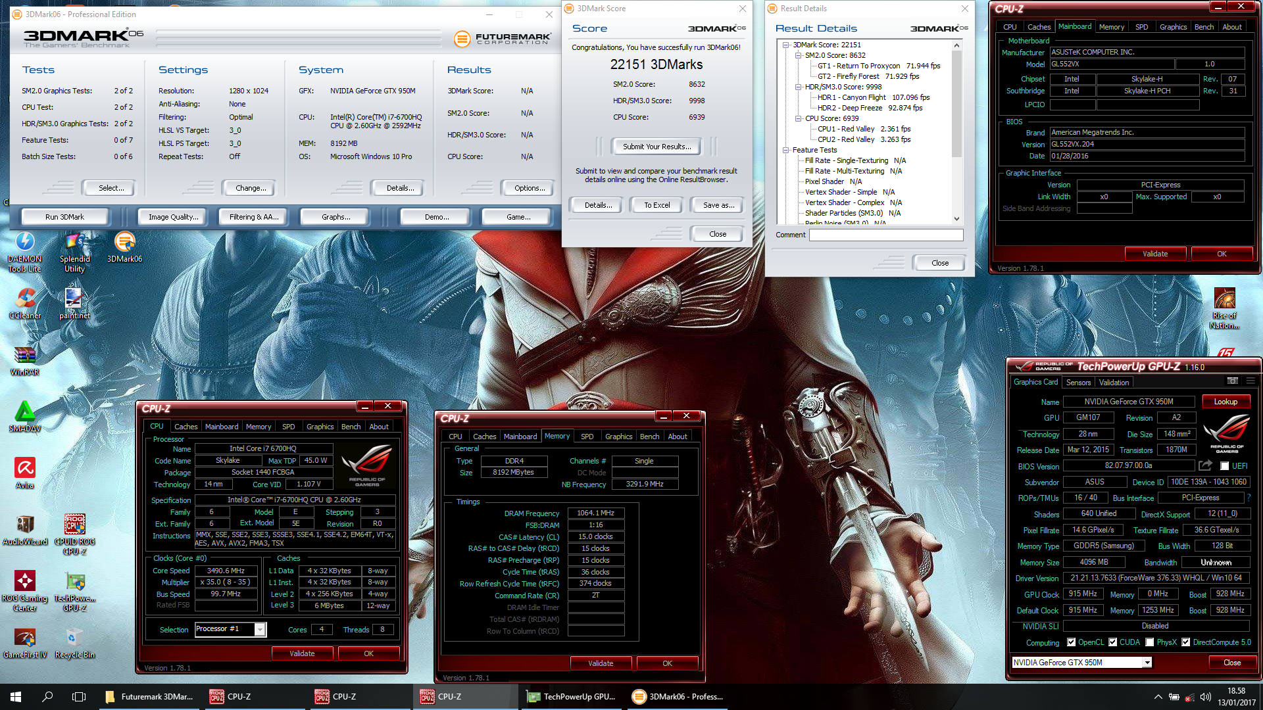Click Graphs button in 3DMark06

click(x=335, y=217)
